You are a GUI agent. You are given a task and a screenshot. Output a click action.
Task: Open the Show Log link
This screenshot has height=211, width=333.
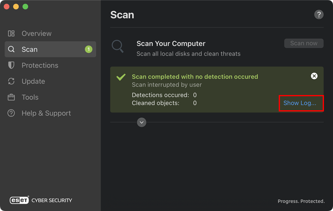[x=300, y=103]
